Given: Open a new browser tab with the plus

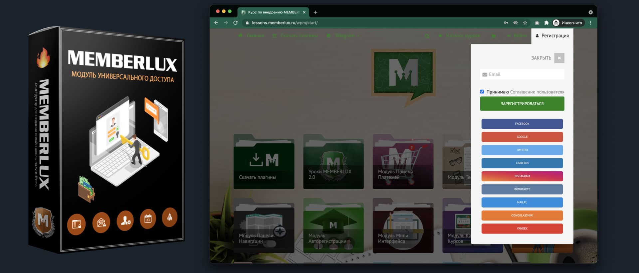Looking at the screenshot, I should [316, 12].
